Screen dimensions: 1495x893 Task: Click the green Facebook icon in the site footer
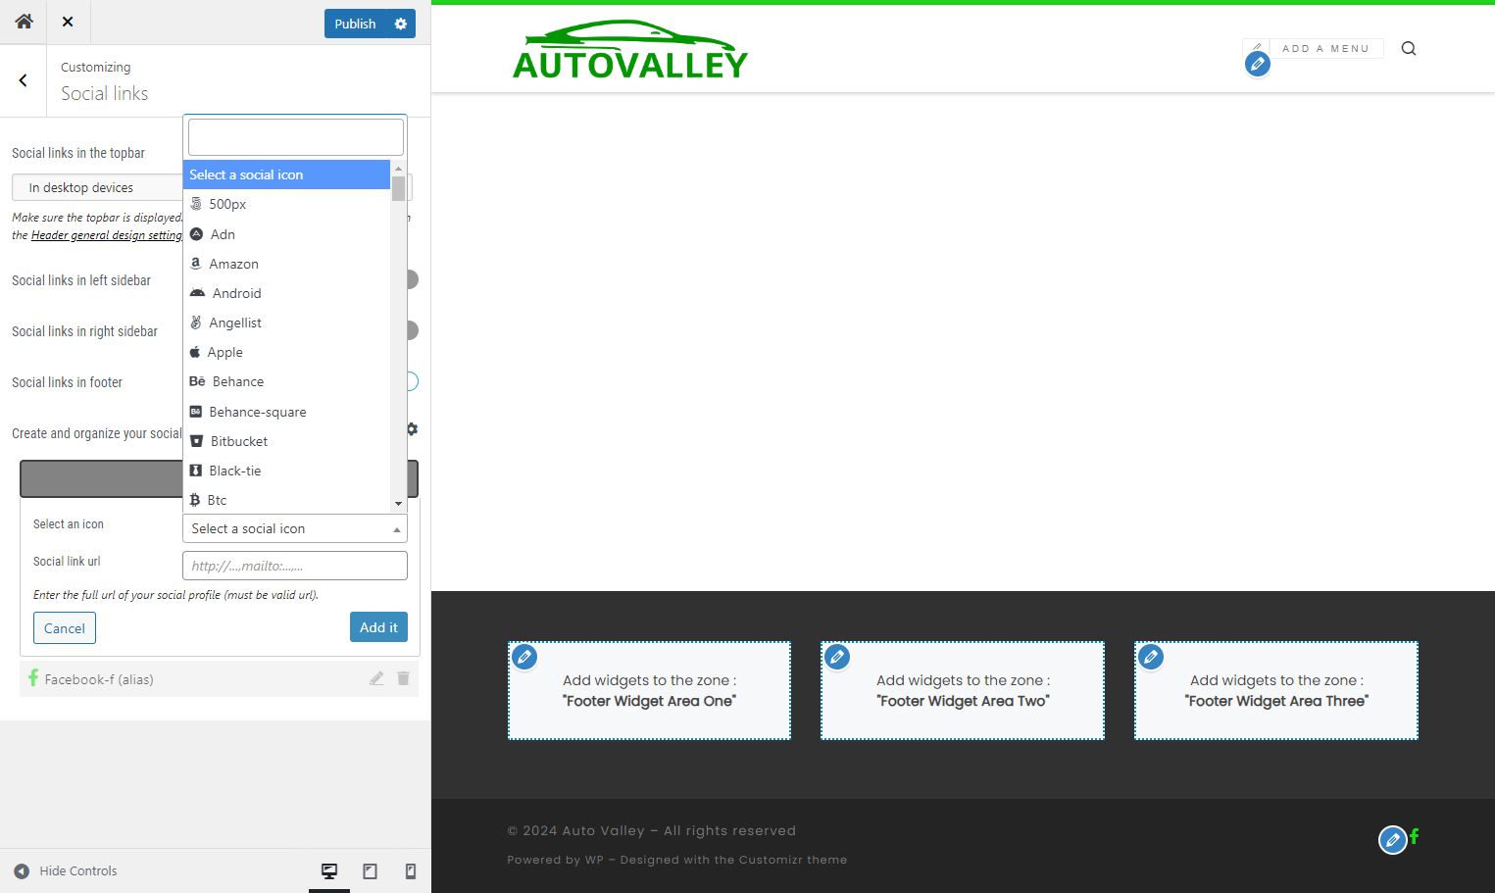[1415, 836]
